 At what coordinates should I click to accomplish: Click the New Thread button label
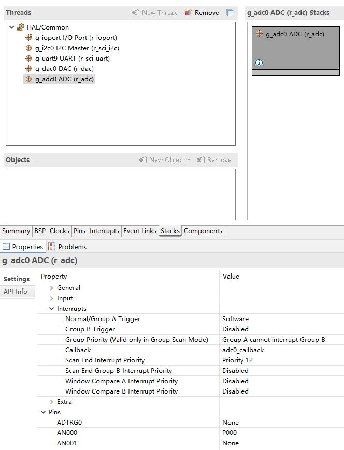point(160,12)
